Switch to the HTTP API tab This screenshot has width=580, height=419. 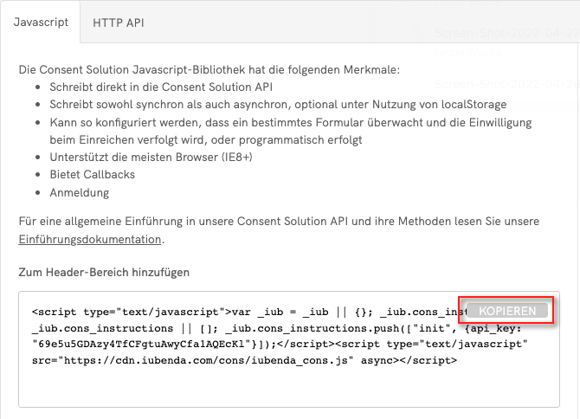click(x=118, y=23)
